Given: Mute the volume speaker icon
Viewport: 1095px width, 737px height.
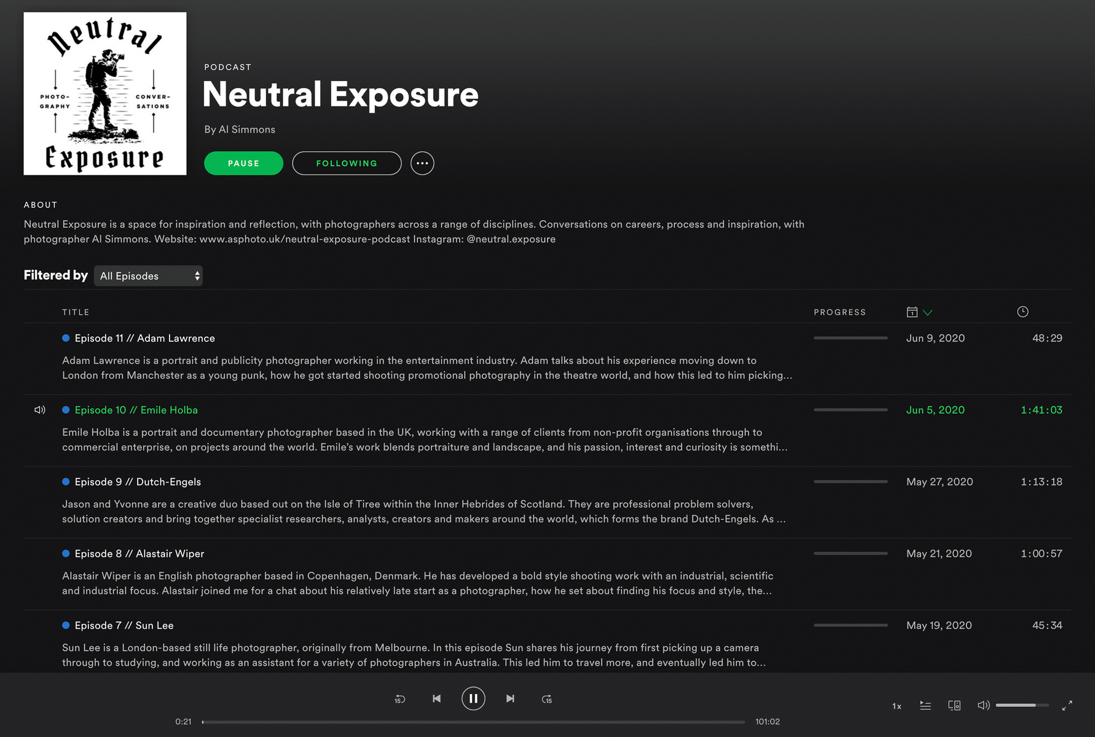Looking at the screenshot, I should tap(983, 705).
